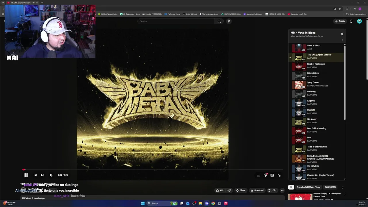
Task: Mute the video volume
Action: pyautogui.click(x=51, y=175)
